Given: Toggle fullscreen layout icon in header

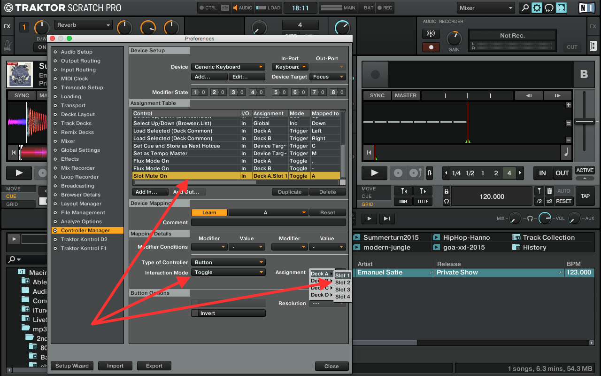Looking at the screenshot, I should [x=561, y=8].
